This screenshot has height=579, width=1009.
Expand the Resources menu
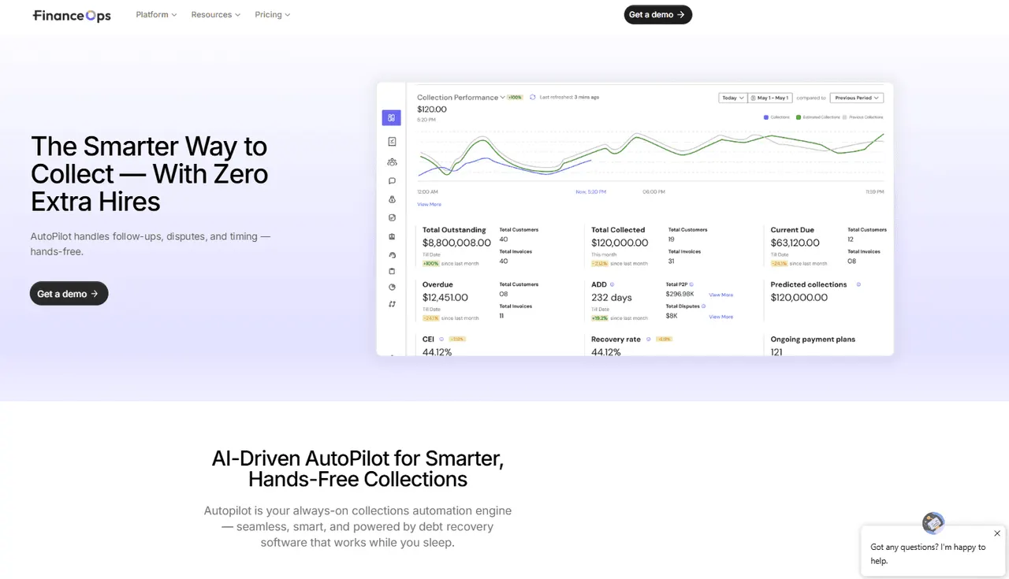pos(216,15)
